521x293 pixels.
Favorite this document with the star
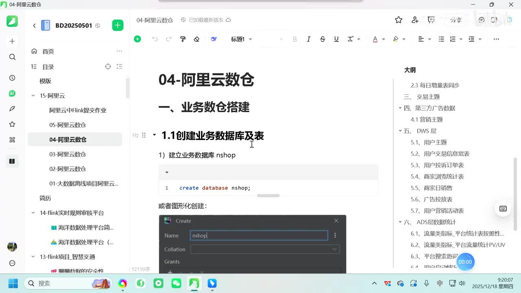pyautogui.click(x=398, y=20)
